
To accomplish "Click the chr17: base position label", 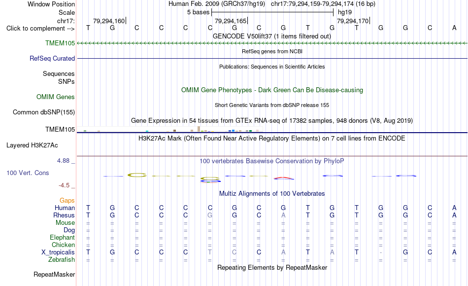I will [66, 21].
